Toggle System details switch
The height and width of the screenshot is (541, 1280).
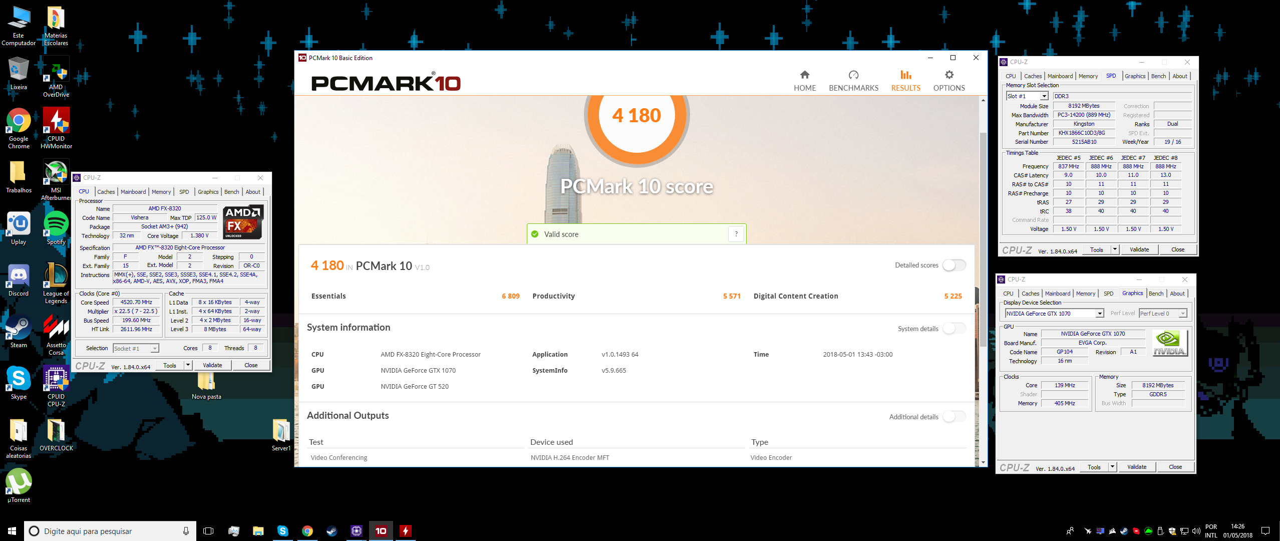click(x=953, y=329)
